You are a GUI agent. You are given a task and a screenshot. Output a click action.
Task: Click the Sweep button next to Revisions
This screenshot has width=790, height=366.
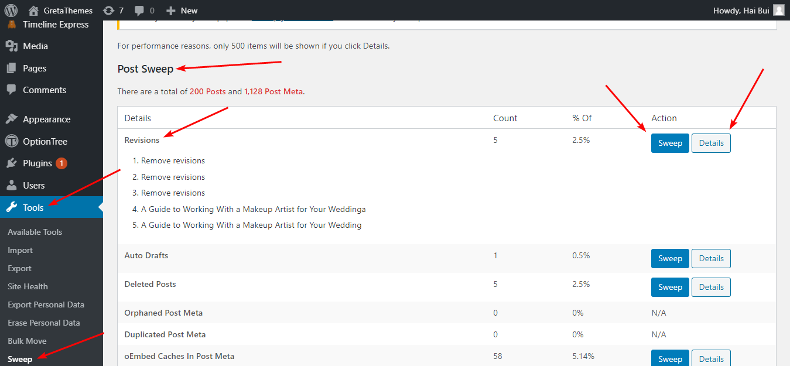point(670,142)
